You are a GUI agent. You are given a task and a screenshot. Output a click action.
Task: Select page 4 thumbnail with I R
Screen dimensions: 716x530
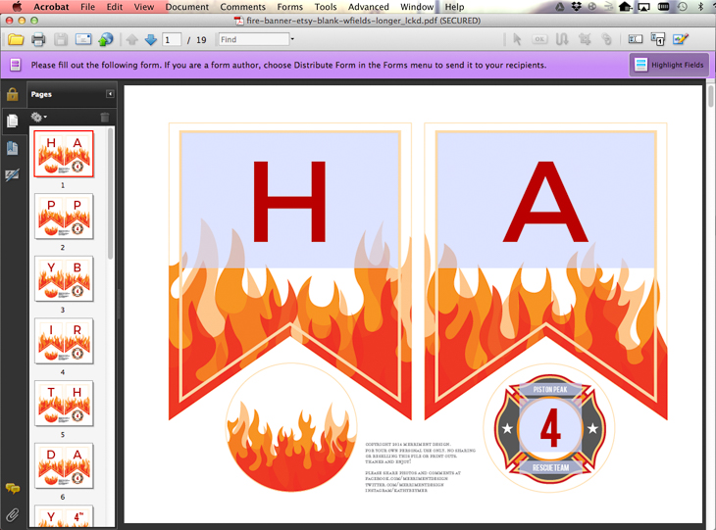coord(64,341)
